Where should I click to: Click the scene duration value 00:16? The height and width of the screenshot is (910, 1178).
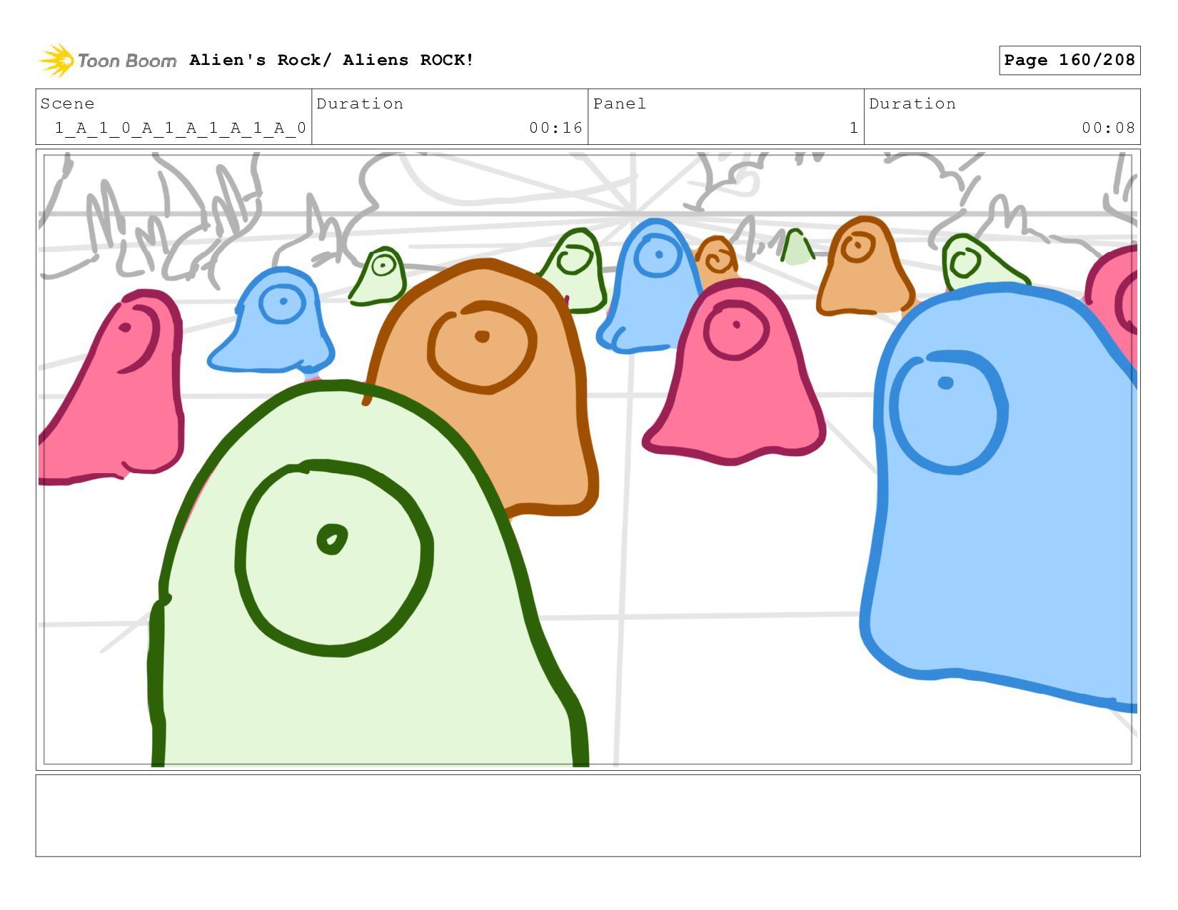555,128
